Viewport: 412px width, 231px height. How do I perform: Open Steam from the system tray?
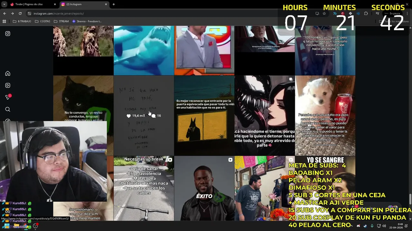pyautogui.click(x=365, y=226)
